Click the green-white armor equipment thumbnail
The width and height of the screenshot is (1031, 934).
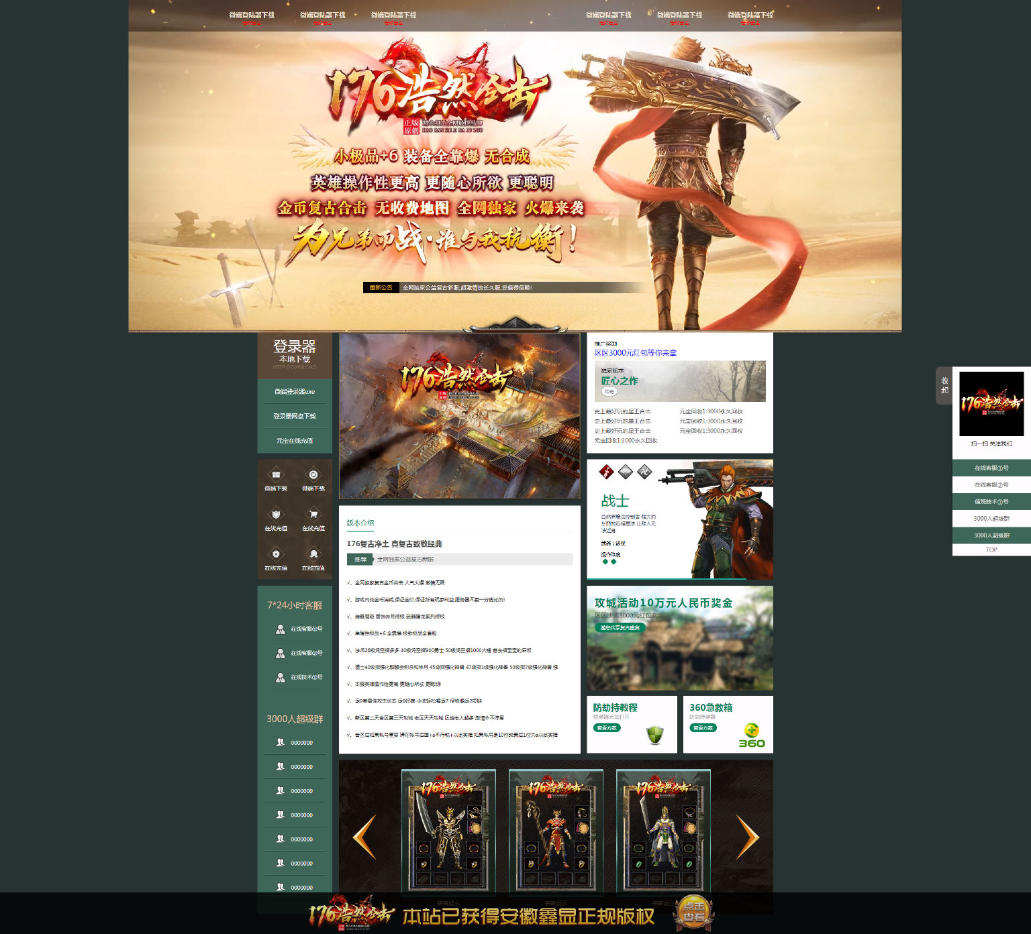coord(663,831)
